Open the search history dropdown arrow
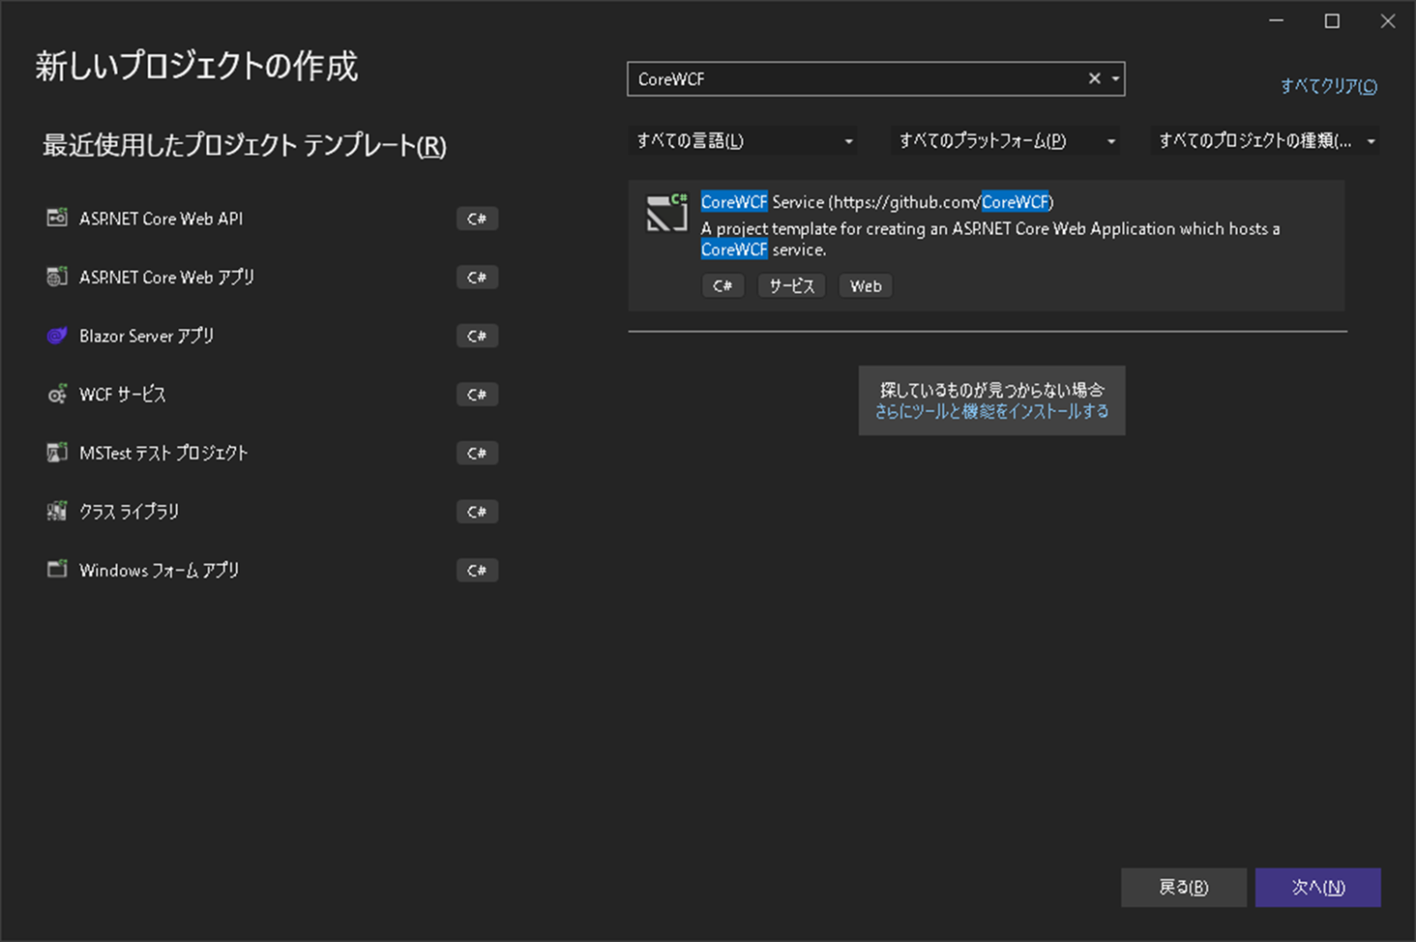The height and width of the screenshot is (942, 1416). 1115,78
